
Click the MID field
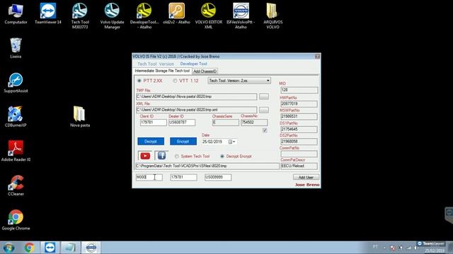(x=299, y=90)
